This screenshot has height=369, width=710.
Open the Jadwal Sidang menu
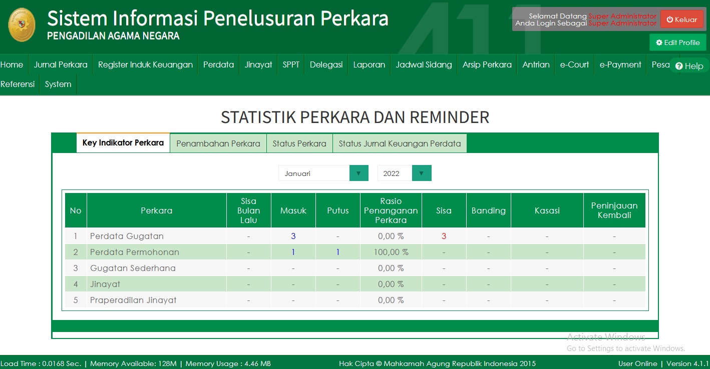pos(424,64)
